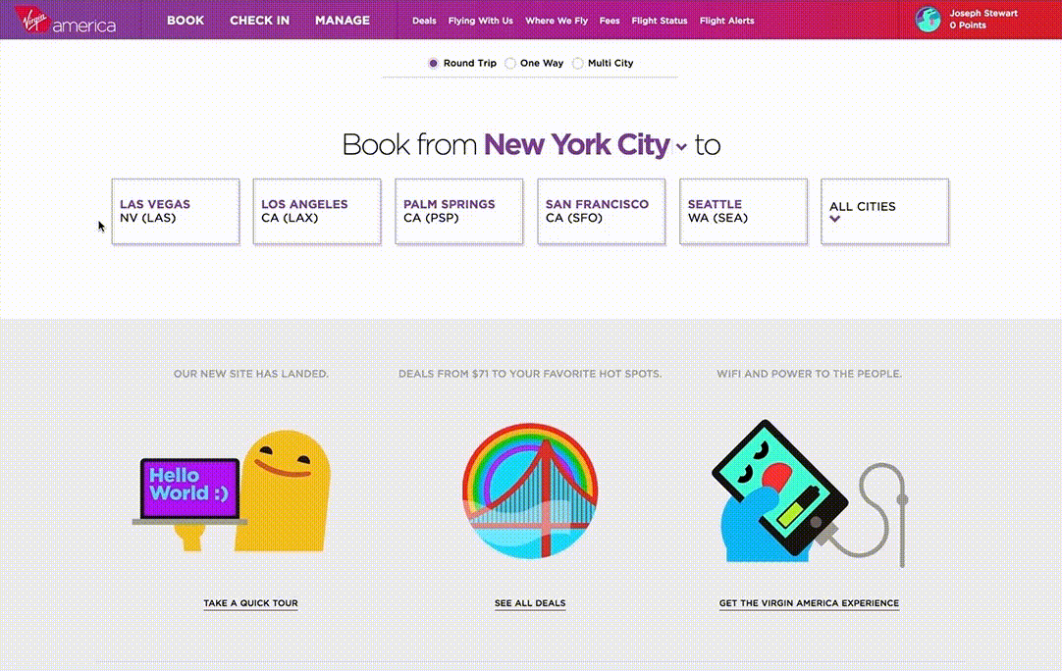The image size is (1062, 671).
Task: Open the See All Deals link
Action: click(530, 603)
